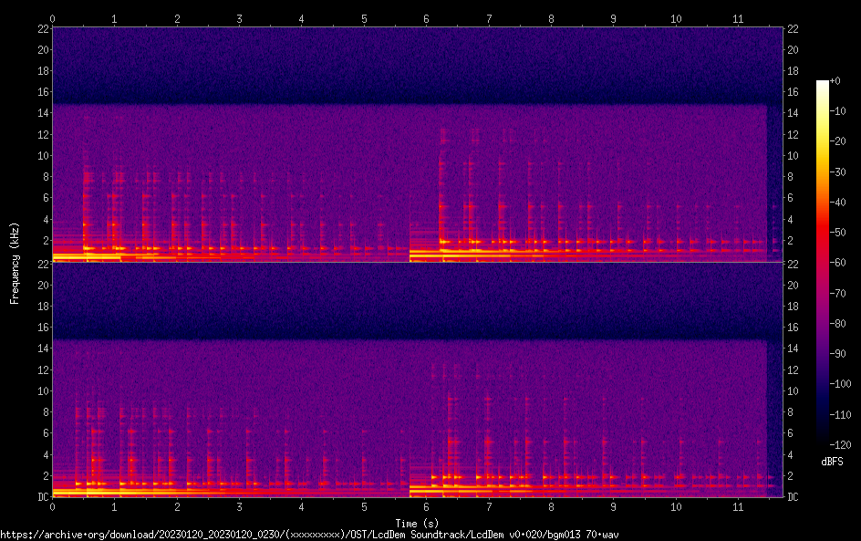The width and height of the screenshot is (861, 541).
Task: Click the 'Frequency (kHz)' vertical axis label
Action: coord(15,263)
